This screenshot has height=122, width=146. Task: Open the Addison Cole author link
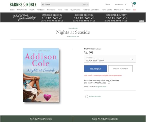(x=74, y=36)
